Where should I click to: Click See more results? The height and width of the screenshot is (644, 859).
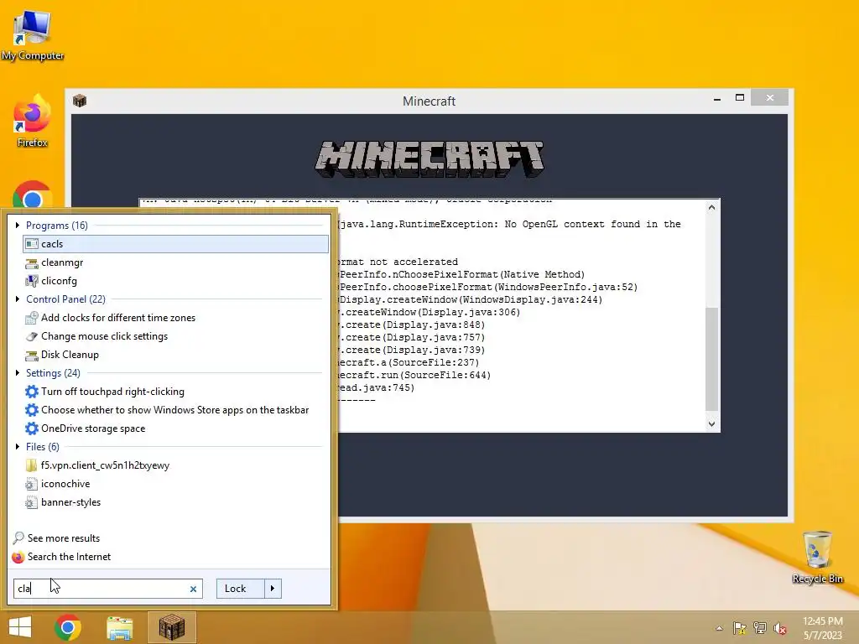(x=56, y=538)
